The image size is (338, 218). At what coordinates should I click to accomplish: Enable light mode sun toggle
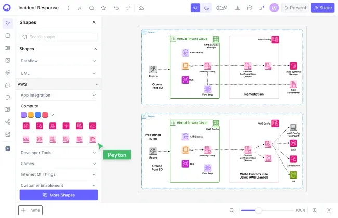tap(196, 8)
